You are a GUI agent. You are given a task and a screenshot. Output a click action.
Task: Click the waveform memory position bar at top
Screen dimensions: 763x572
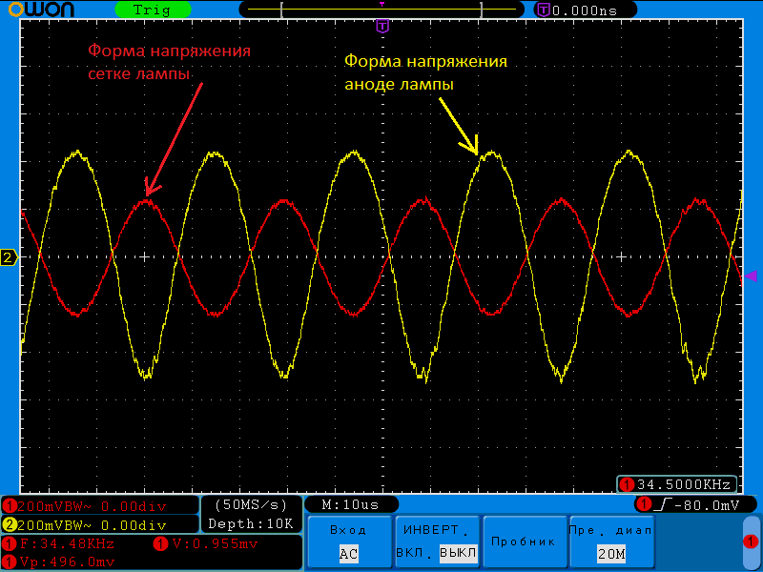382,10
